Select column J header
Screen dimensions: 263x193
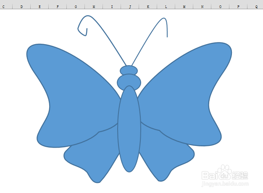click(130, 7)
